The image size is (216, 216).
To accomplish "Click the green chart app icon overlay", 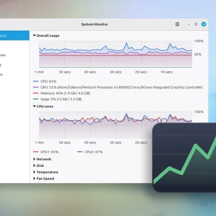I will [x=184, y=157].
